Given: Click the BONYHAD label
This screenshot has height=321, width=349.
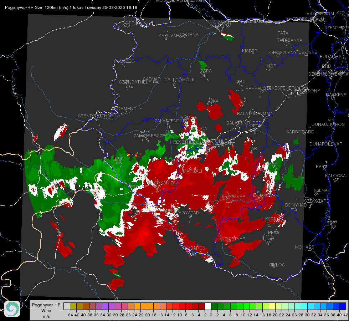Looking at the screenshot, I should pos(296,205).
